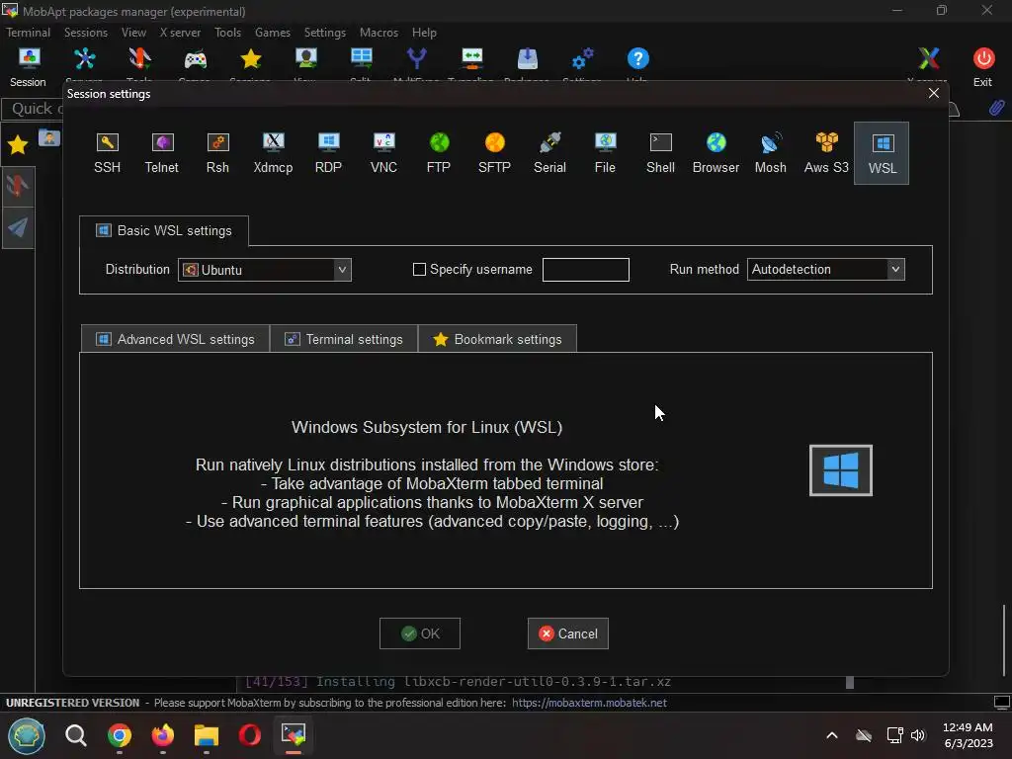Open the Games menu
Image resolution: width=1012 pixels, height=759 pixels.
point(273,33)
